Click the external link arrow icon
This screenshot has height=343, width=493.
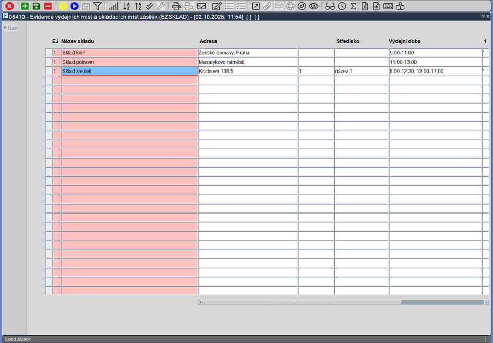(256, 6)
